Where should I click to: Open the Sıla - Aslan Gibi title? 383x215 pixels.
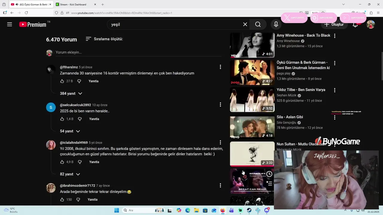coord(290,117)
